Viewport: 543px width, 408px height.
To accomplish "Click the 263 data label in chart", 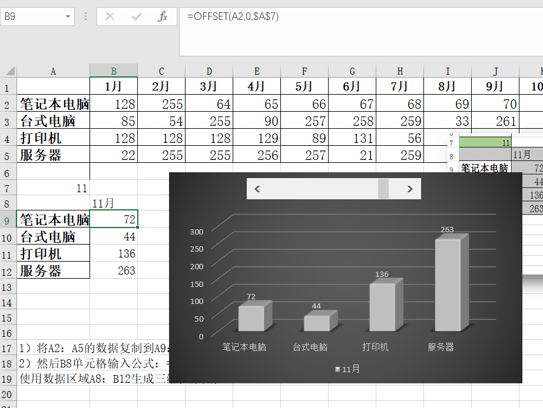I will point(447,230).
